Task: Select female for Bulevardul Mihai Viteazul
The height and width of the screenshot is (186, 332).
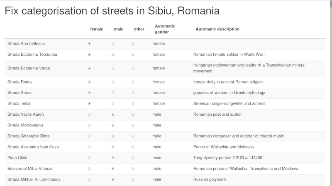Action: click(89, 169)
